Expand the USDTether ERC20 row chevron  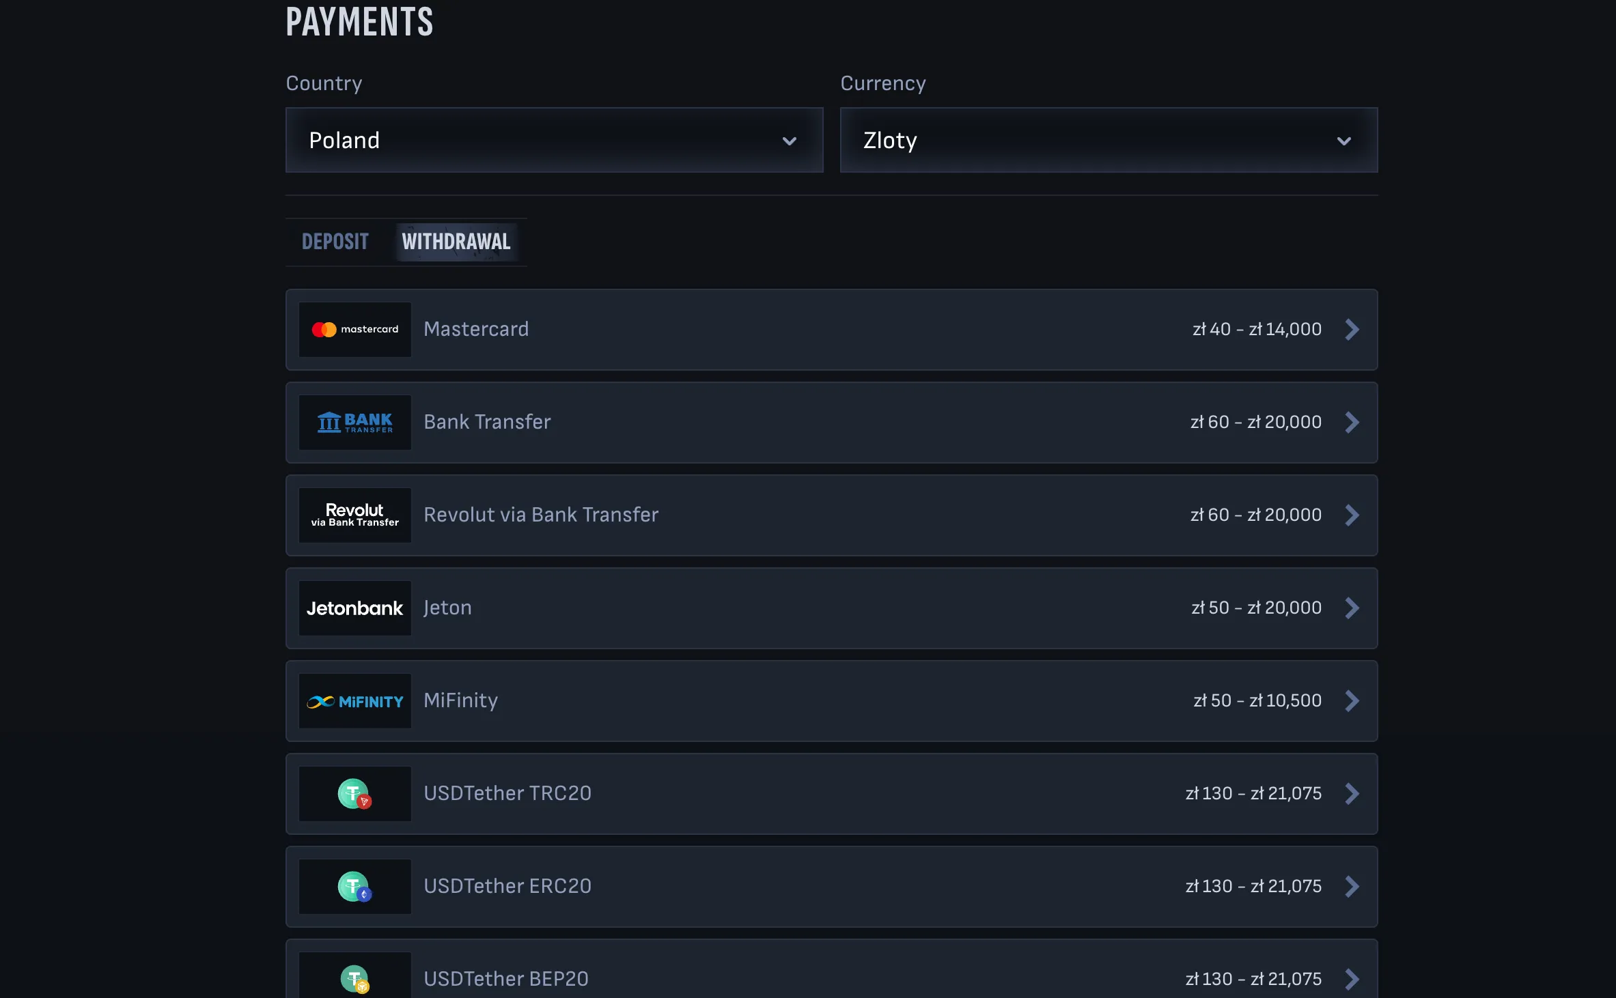tap(1352, 887)
